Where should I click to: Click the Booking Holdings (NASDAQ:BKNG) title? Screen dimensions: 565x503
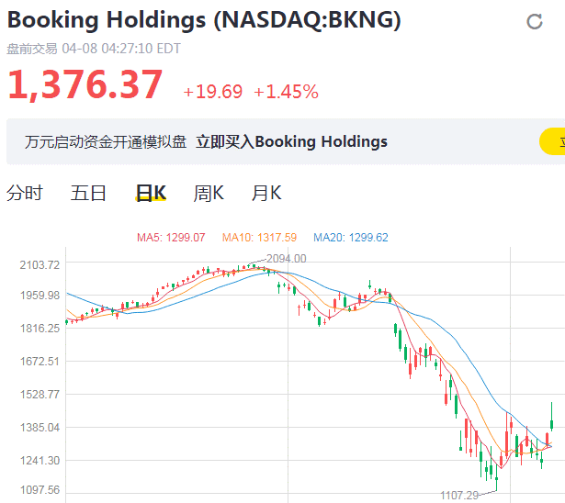[x=204, y=20]
